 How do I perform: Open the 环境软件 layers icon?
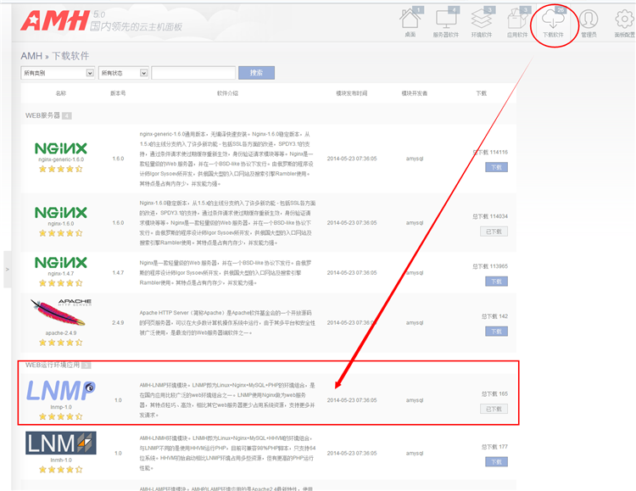(482, 20)
